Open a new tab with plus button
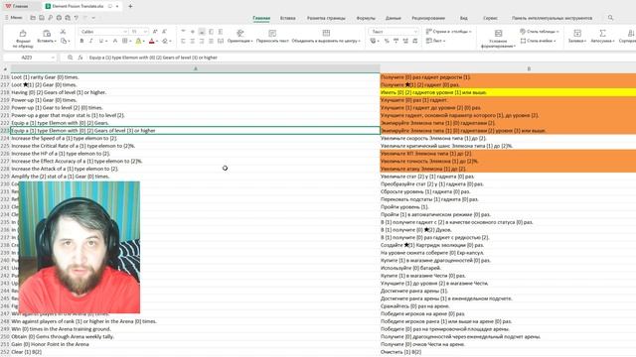This screenshot has width=636, height=357. coord(130,7)
